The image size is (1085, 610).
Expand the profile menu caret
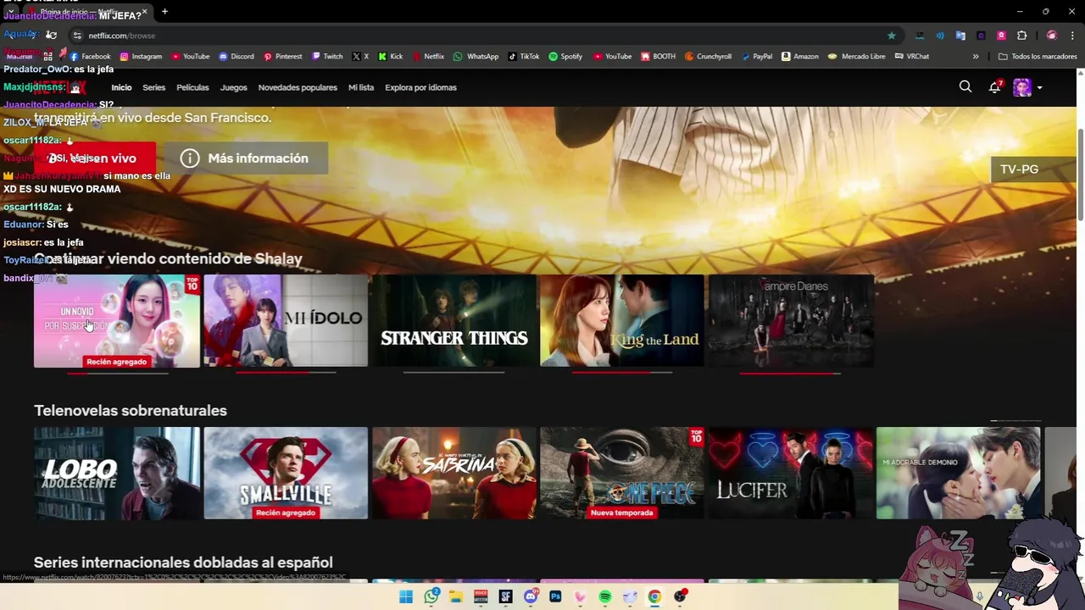(x=1040, y=88)
